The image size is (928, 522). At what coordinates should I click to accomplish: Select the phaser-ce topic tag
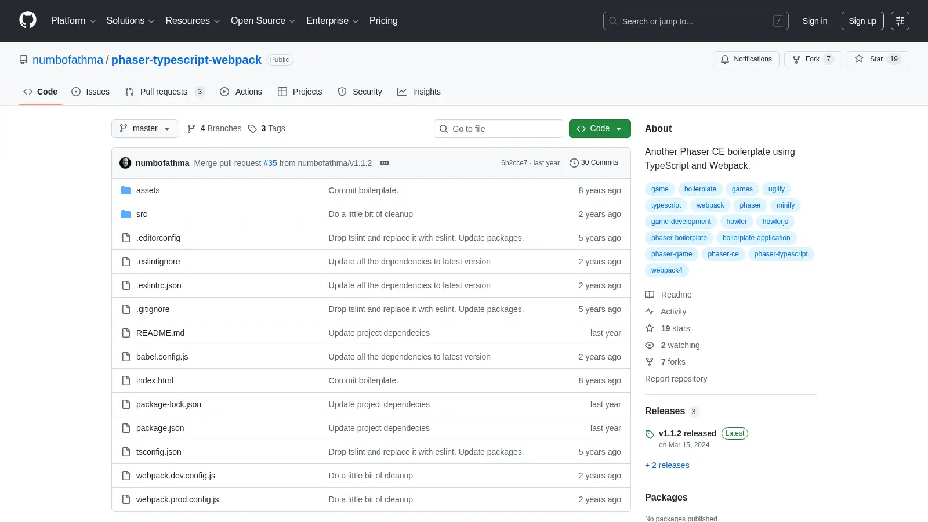[723, 254]
